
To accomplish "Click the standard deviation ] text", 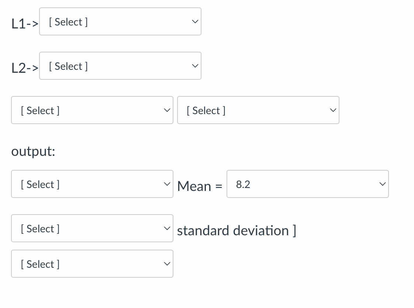I will [x=237, y=230].
